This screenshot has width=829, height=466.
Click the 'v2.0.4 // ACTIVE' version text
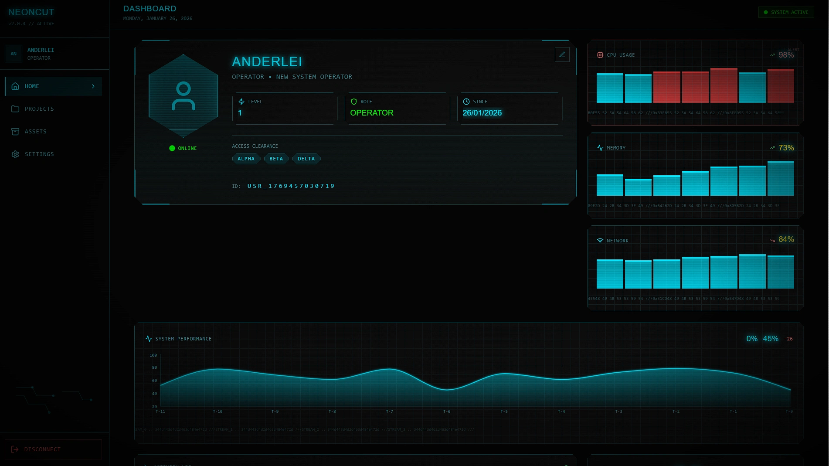click(x=31, y=24)
